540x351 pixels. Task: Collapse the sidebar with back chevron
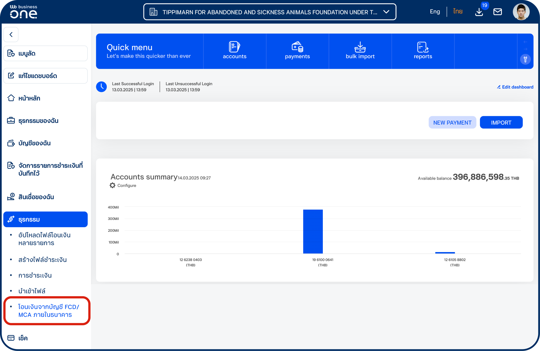[x=11, y=35]
